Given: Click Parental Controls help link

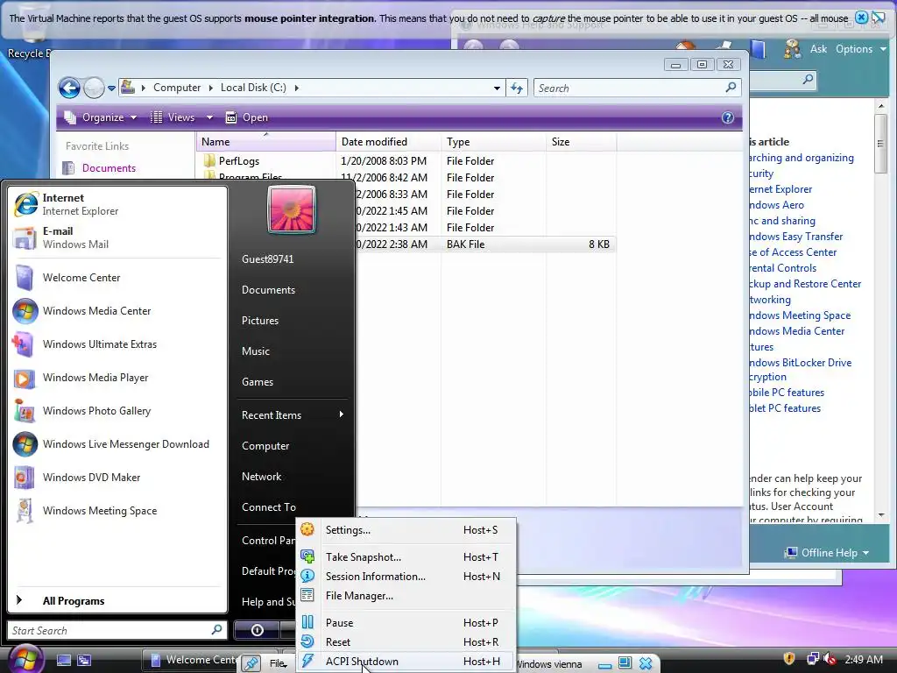Looking at the screenshot, I should pyautogui.click(x=781, y=268).
